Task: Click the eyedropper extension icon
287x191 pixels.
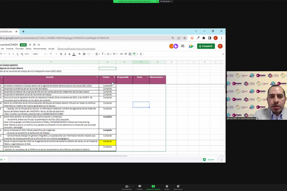Action: (198, 38)
